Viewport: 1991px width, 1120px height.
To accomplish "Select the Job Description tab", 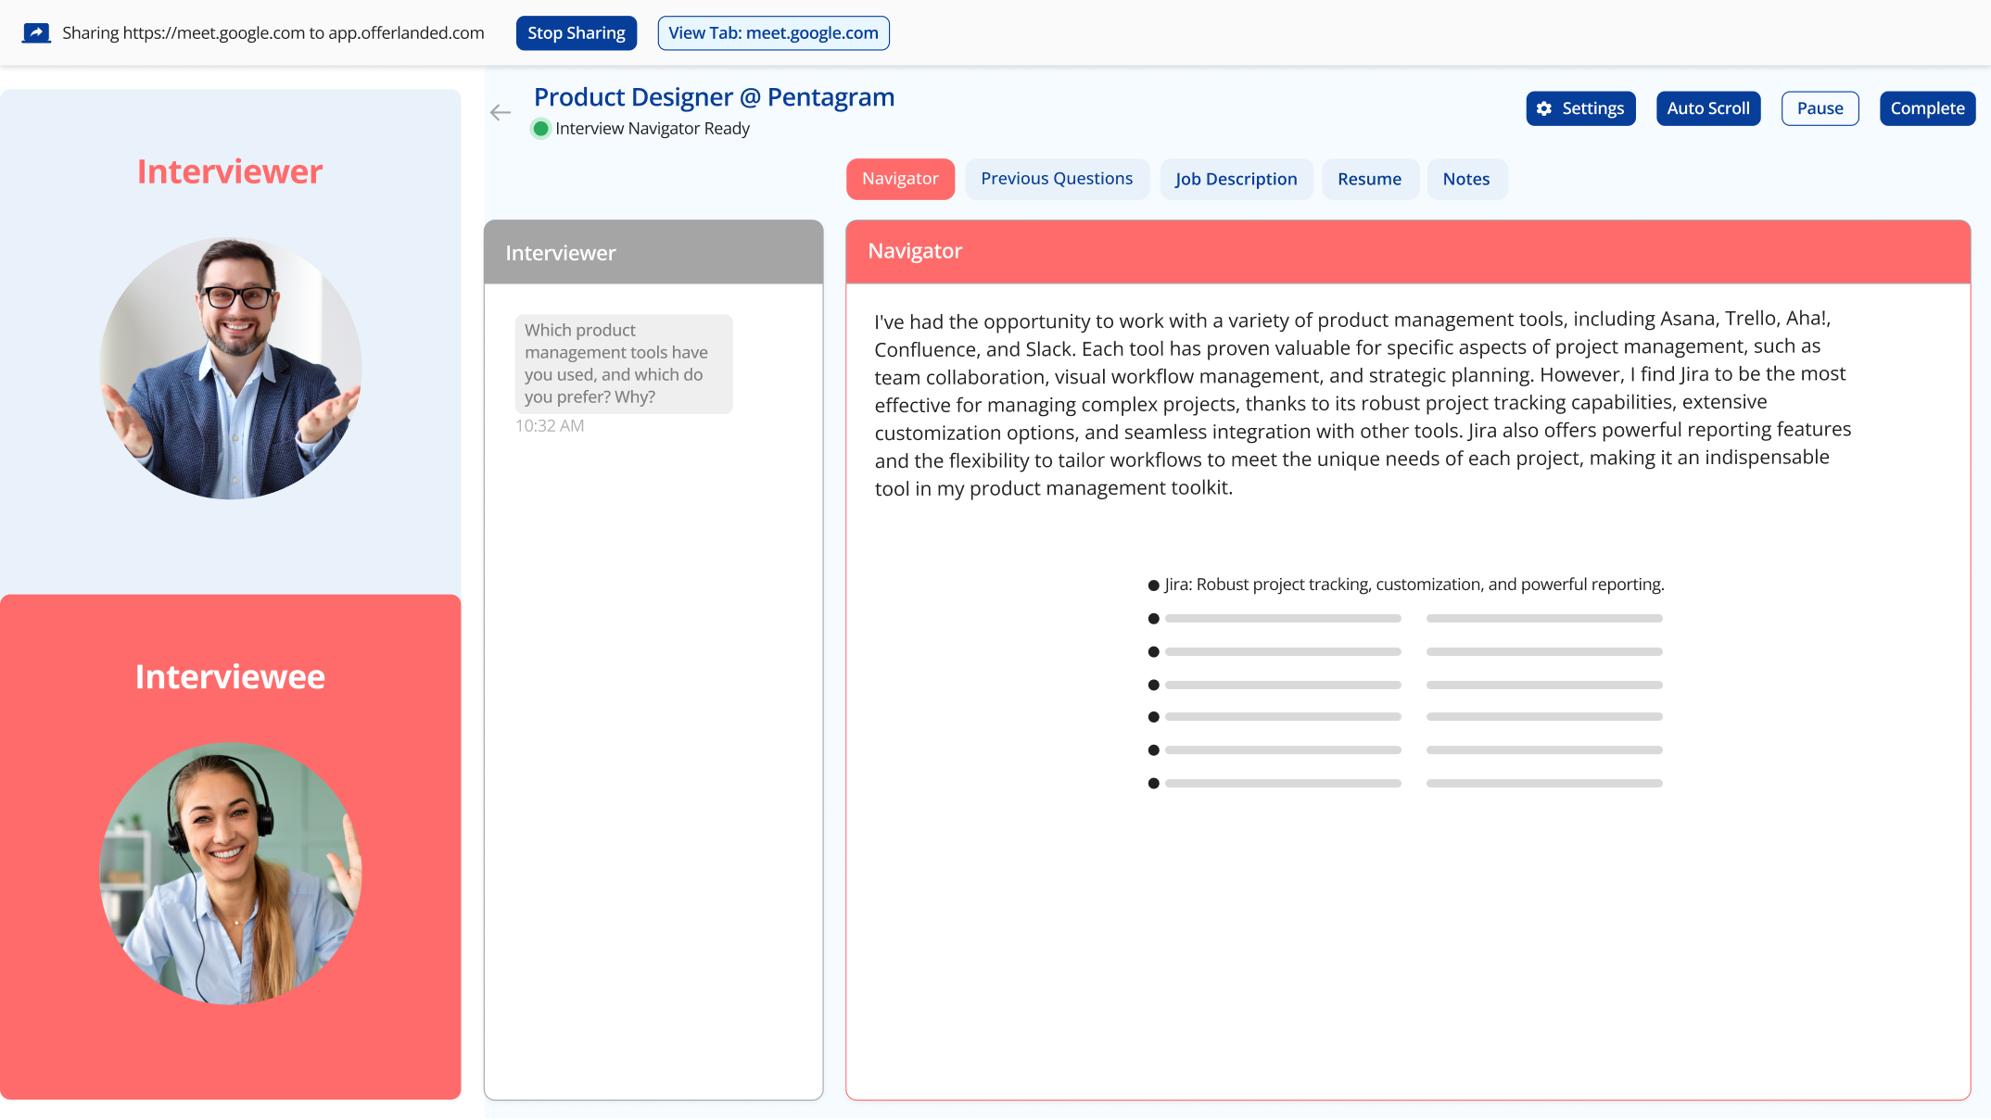I will 1235,179.
